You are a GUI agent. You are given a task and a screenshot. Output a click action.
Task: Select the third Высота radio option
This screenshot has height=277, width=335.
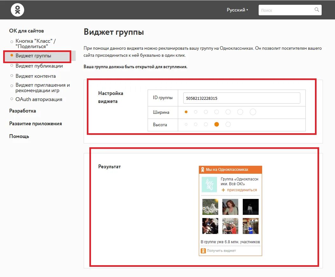pos(206,124)
